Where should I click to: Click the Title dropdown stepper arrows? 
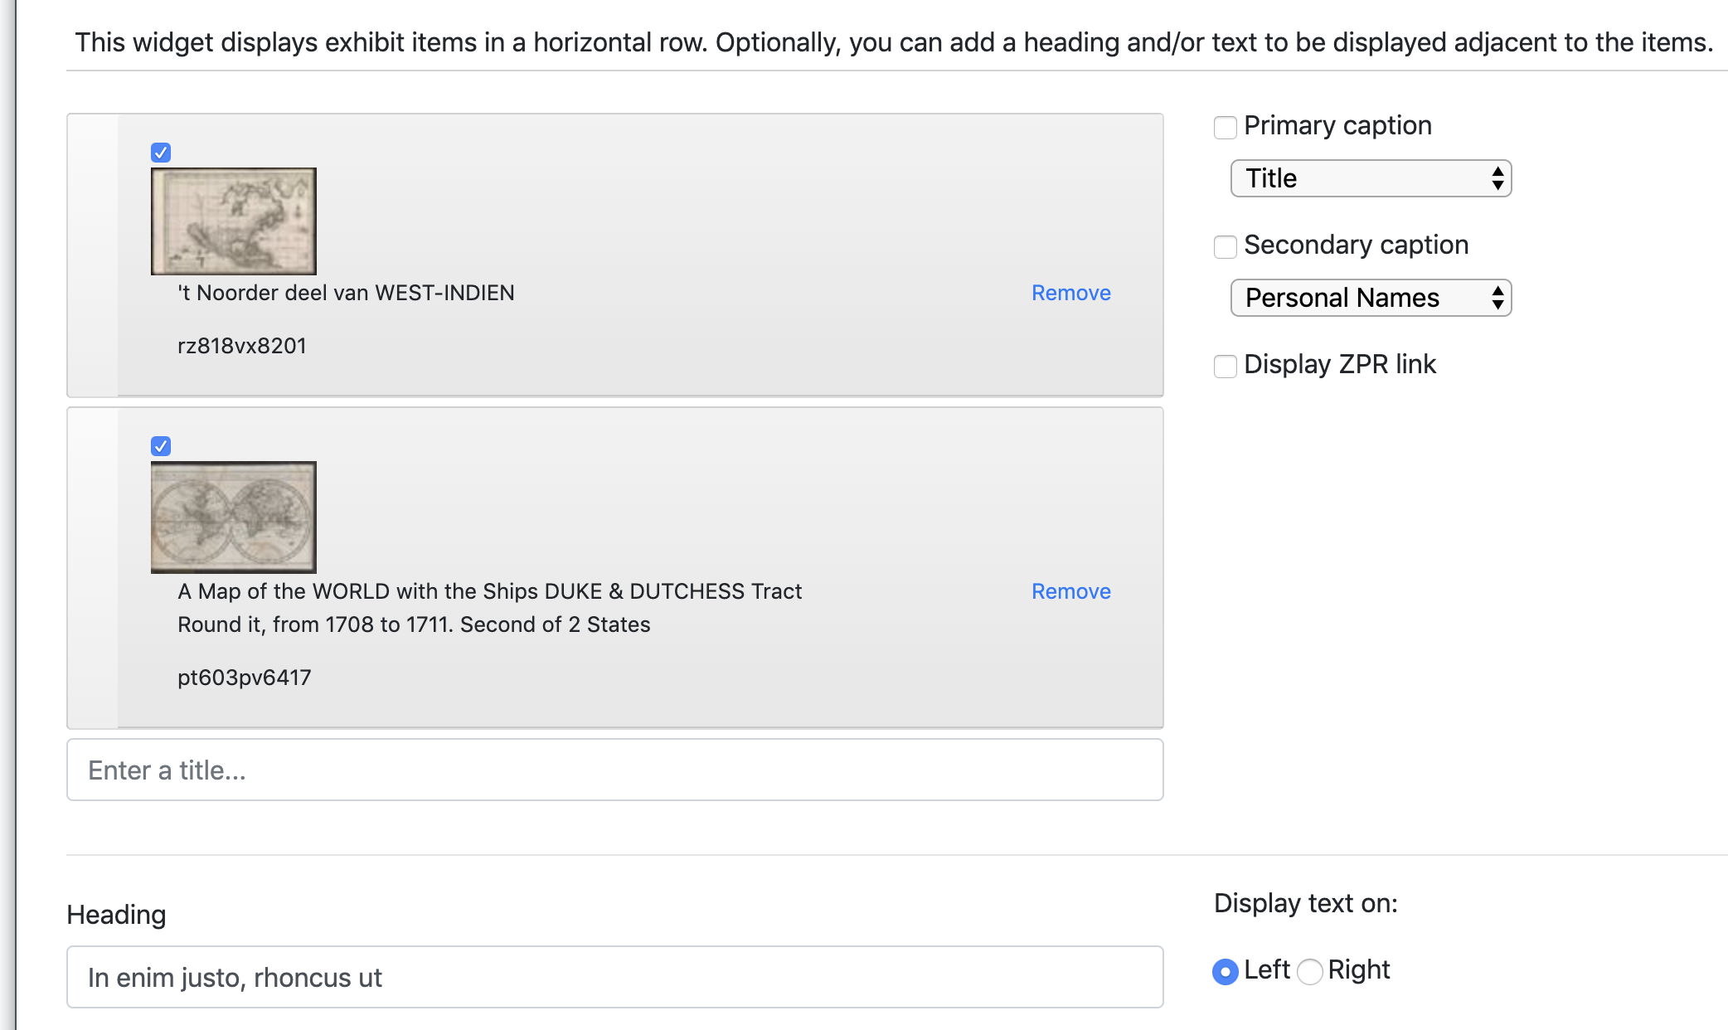tap(1497, 178)
